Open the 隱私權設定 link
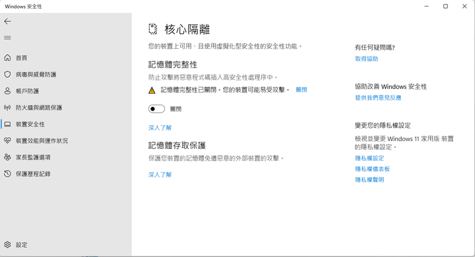This screenshot has height=257, width=475. [x=369, y=158]
